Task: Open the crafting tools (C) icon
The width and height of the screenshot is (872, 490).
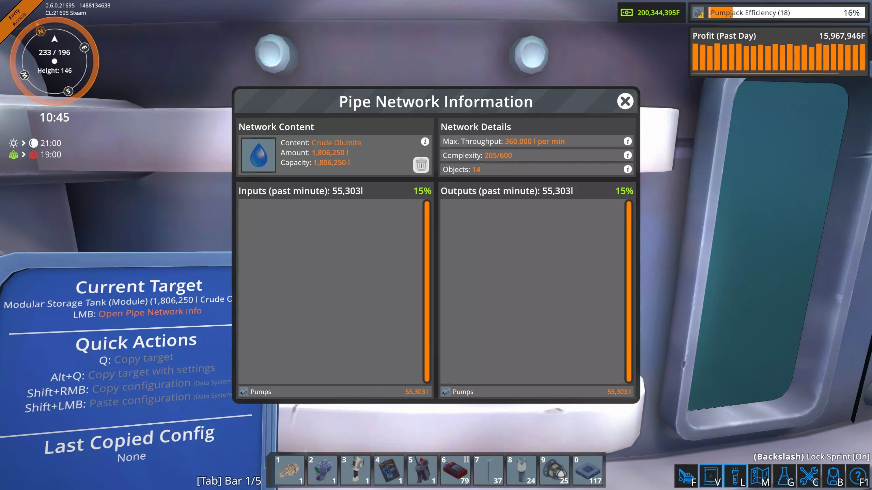Action: tap(809, 476)
